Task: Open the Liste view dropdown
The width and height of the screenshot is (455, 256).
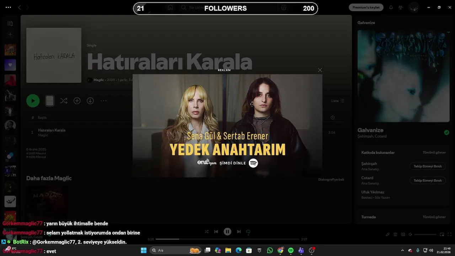Action: click(338, 101)
